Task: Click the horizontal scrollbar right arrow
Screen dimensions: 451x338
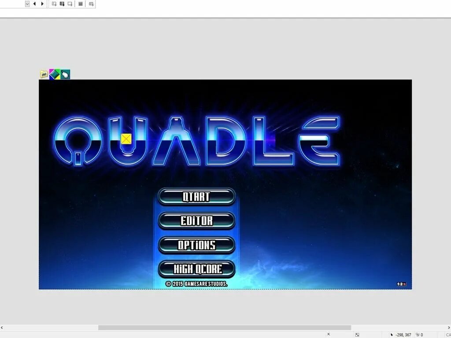Action: (449, 327)
